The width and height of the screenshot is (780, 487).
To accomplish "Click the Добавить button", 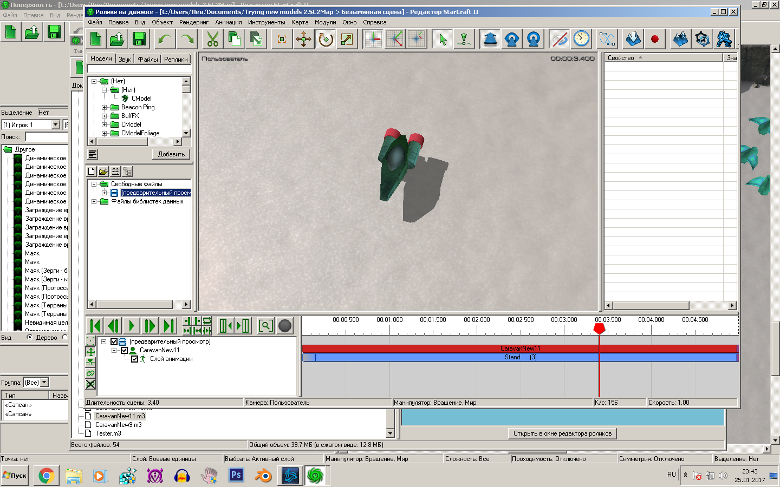I will pos(171,154).
